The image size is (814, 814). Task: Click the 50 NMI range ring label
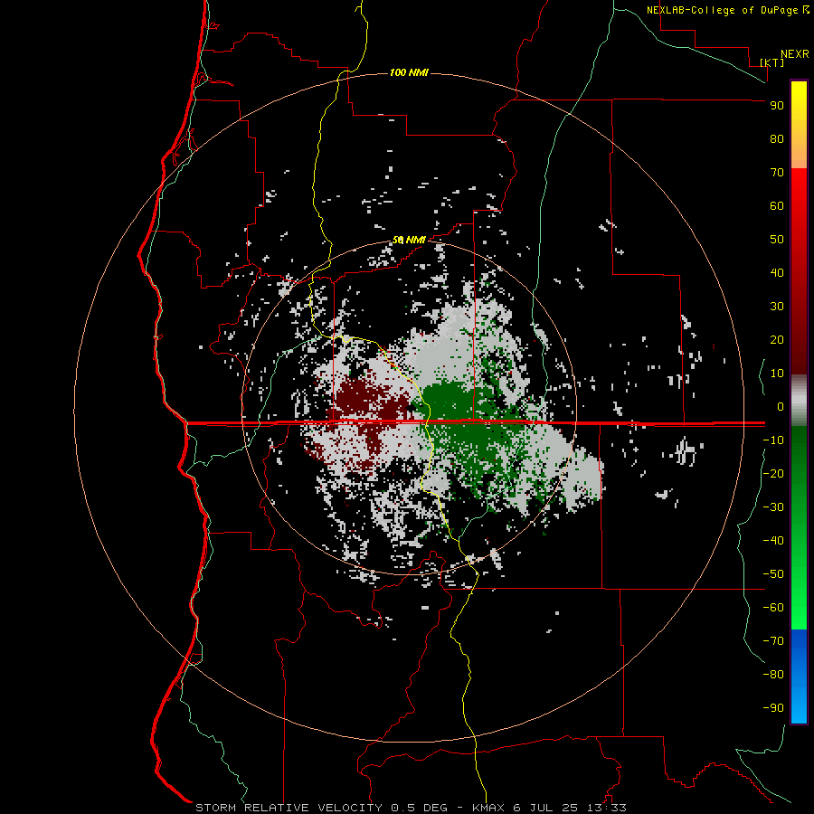409,240
